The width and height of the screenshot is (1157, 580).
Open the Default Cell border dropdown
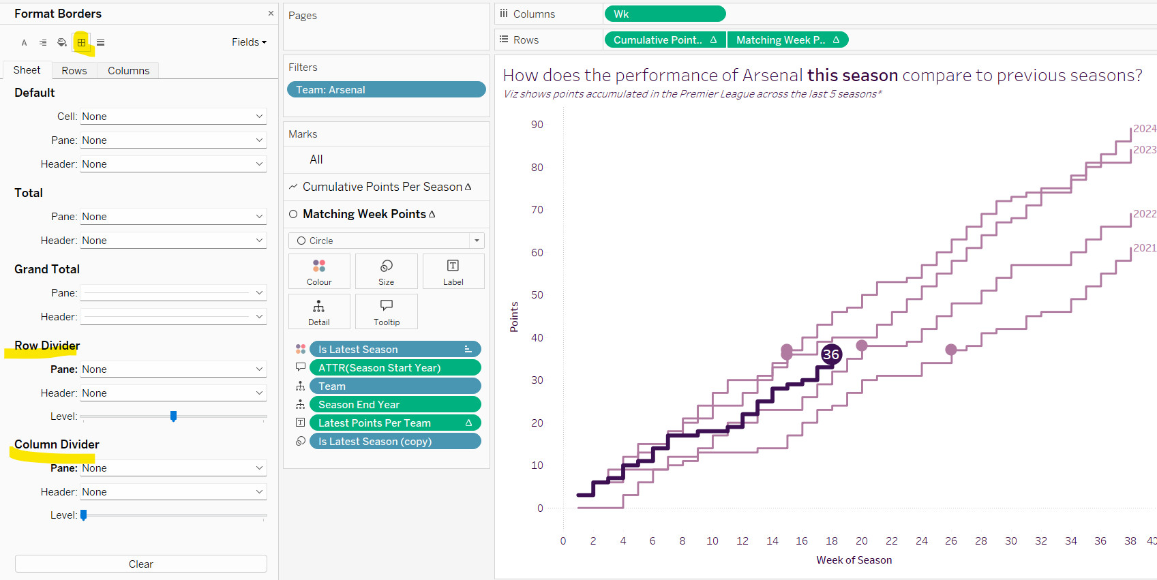tap(173, 117)
